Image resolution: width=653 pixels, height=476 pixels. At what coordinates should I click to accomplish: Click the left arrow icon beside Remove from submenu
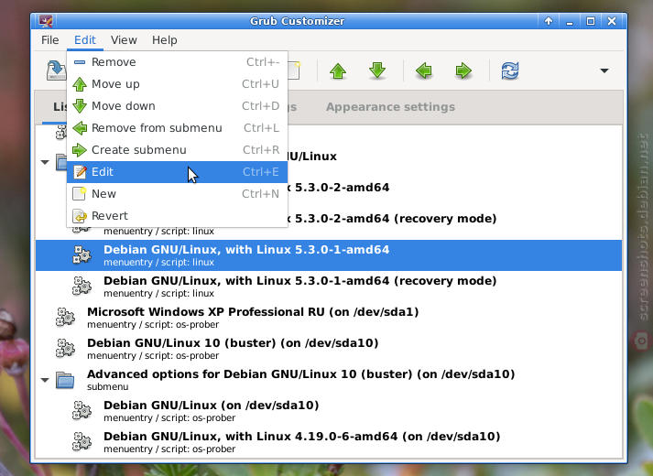79,128
